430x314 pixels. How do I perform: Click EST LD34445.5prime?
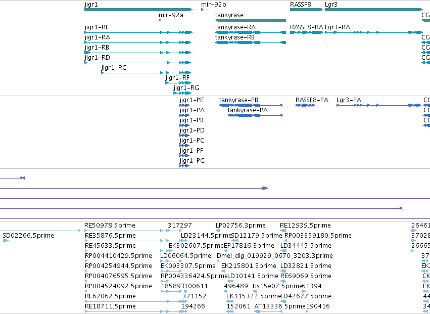click(306, 246)
